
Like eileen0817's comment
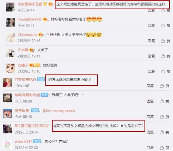(164, 148)
